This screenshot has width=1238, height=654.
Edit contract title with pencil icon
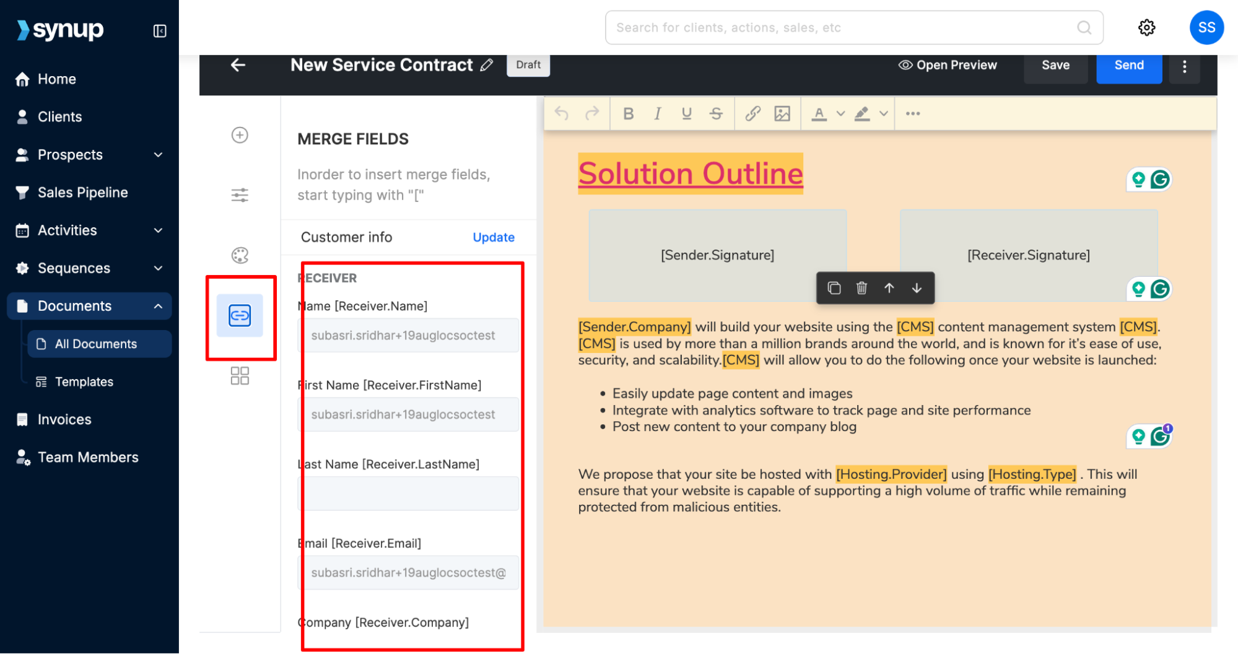click(x=487, y=65)
